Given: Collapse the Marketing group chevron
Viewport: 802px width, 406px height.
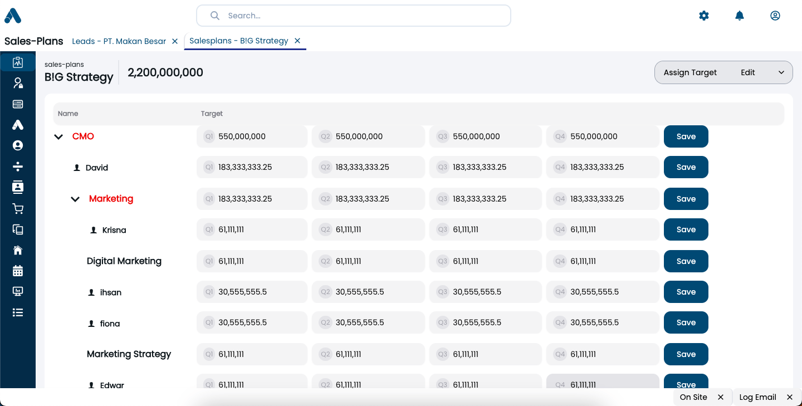Looking at the screenshot, I should click(75, 199).
